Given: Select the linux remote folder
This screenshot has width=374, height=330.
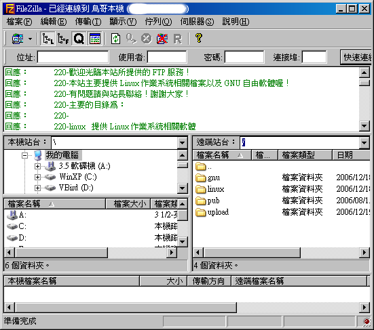Looking at the screenshot, I should click(x=216, y=189).
